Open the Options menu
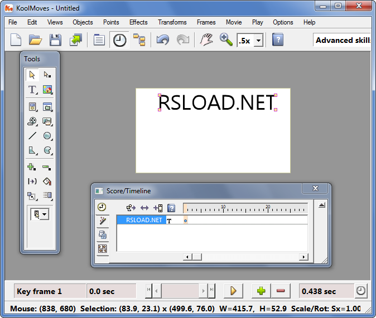Viewport: 376px width, 318px height. [283, 22]
